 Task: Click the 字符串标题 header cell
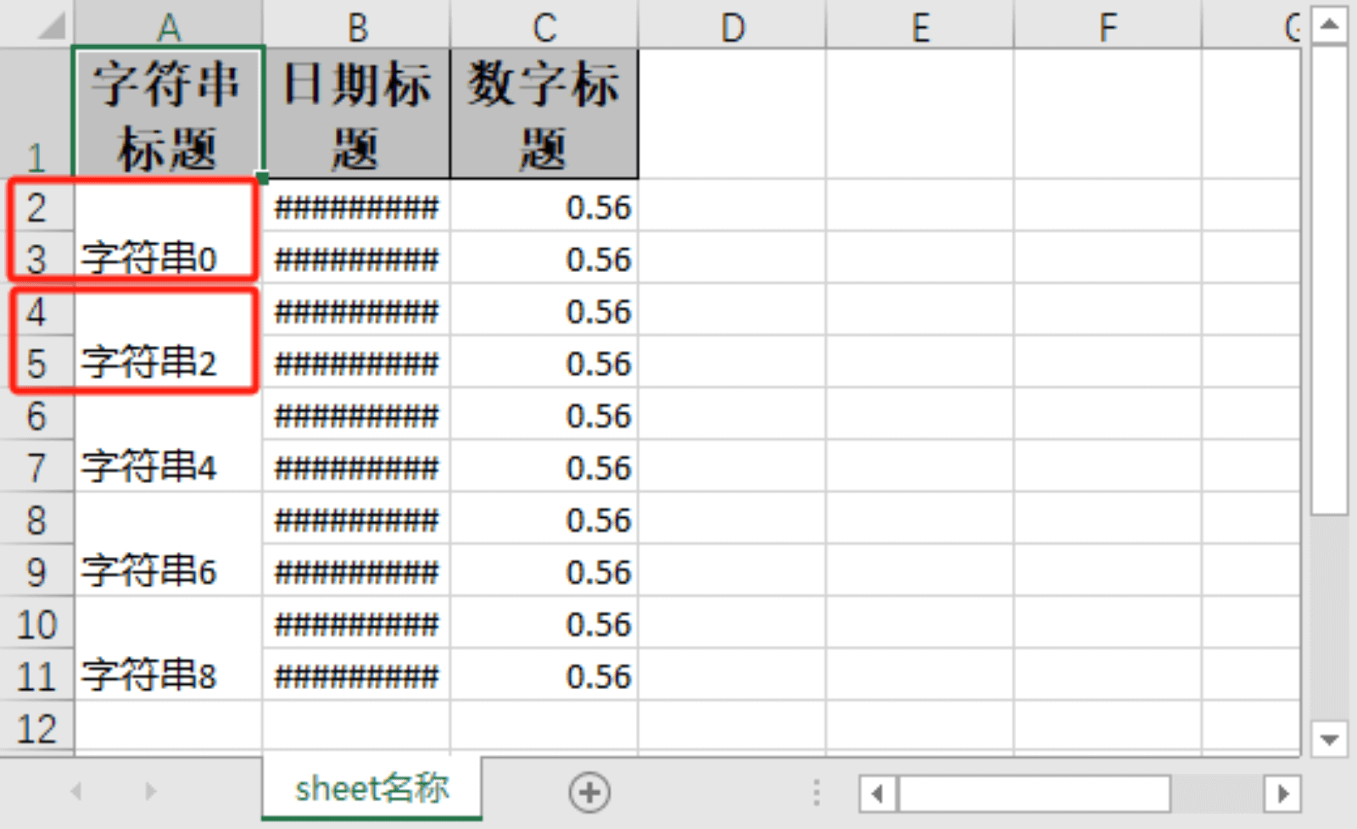(x=168, y=114)
